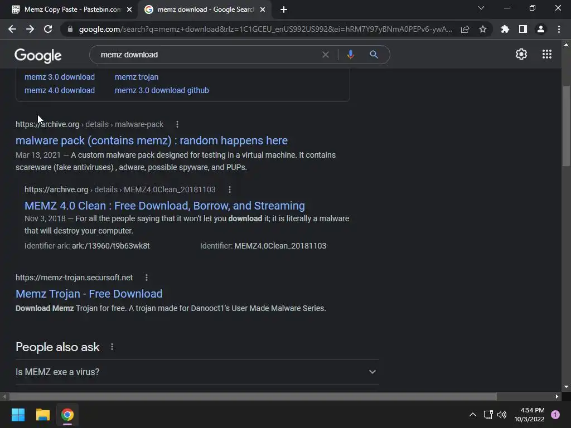Open options for memz-trojan.securesoft.net result
This screenshot has width=571, height=428.
[147, 278]
